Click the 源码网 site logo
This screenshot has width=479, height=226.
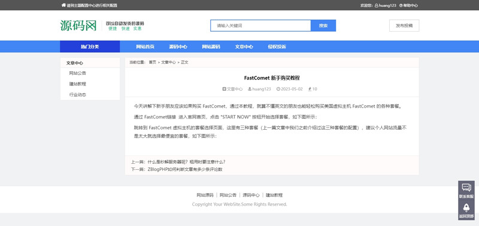[78, 26]
